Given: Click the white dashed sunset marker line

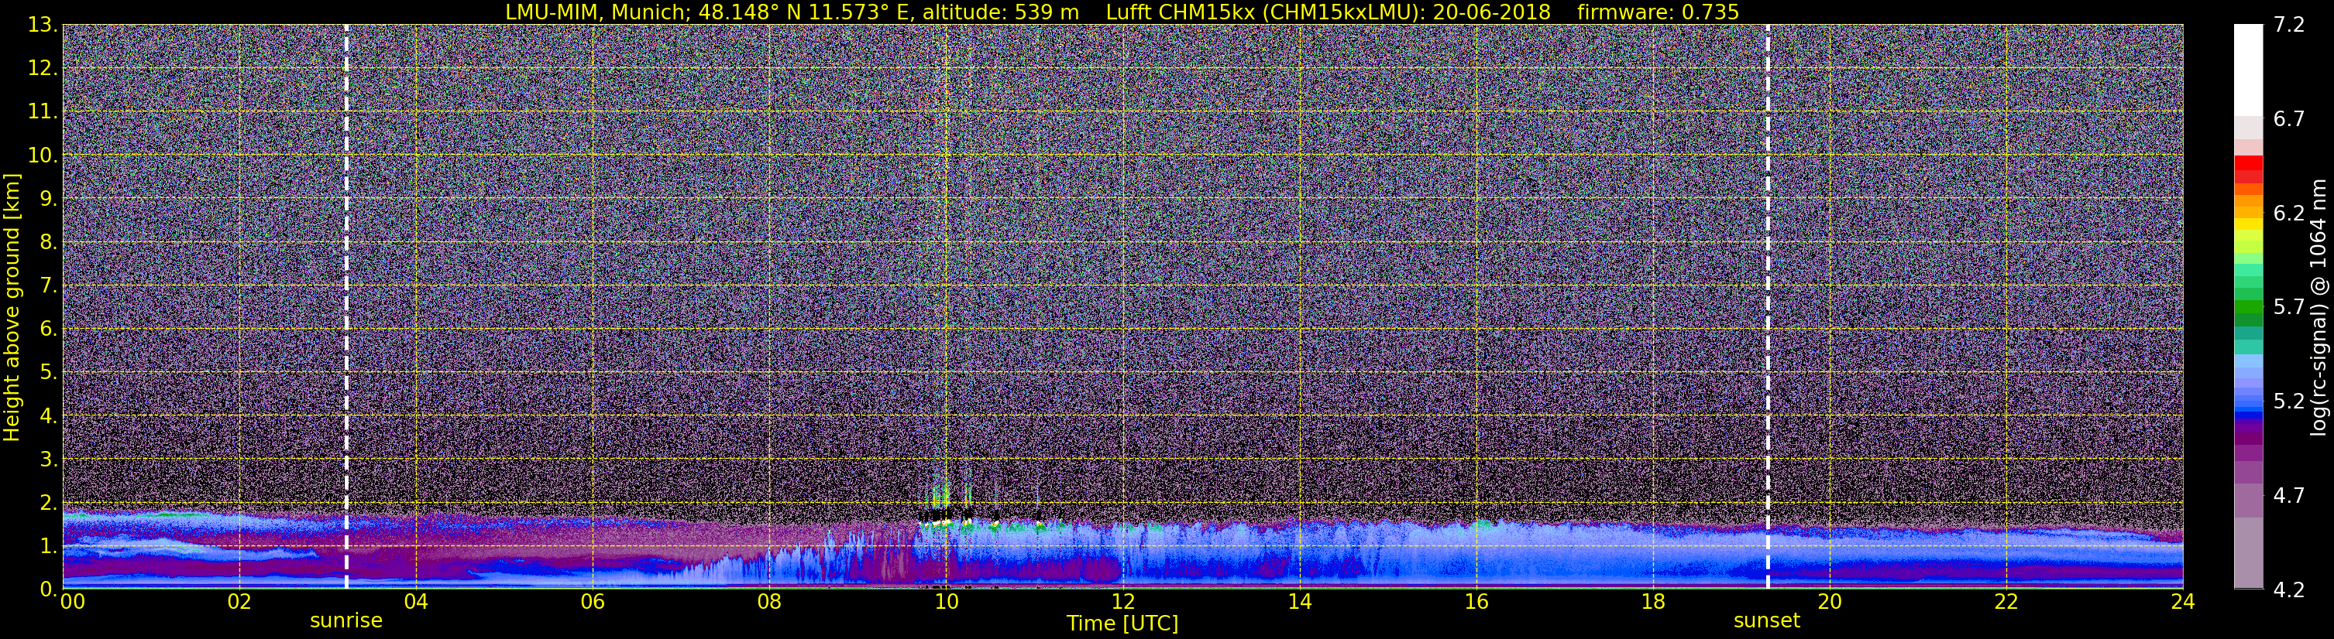Looking at the screenshot, I should click(x=1768, y=307).
